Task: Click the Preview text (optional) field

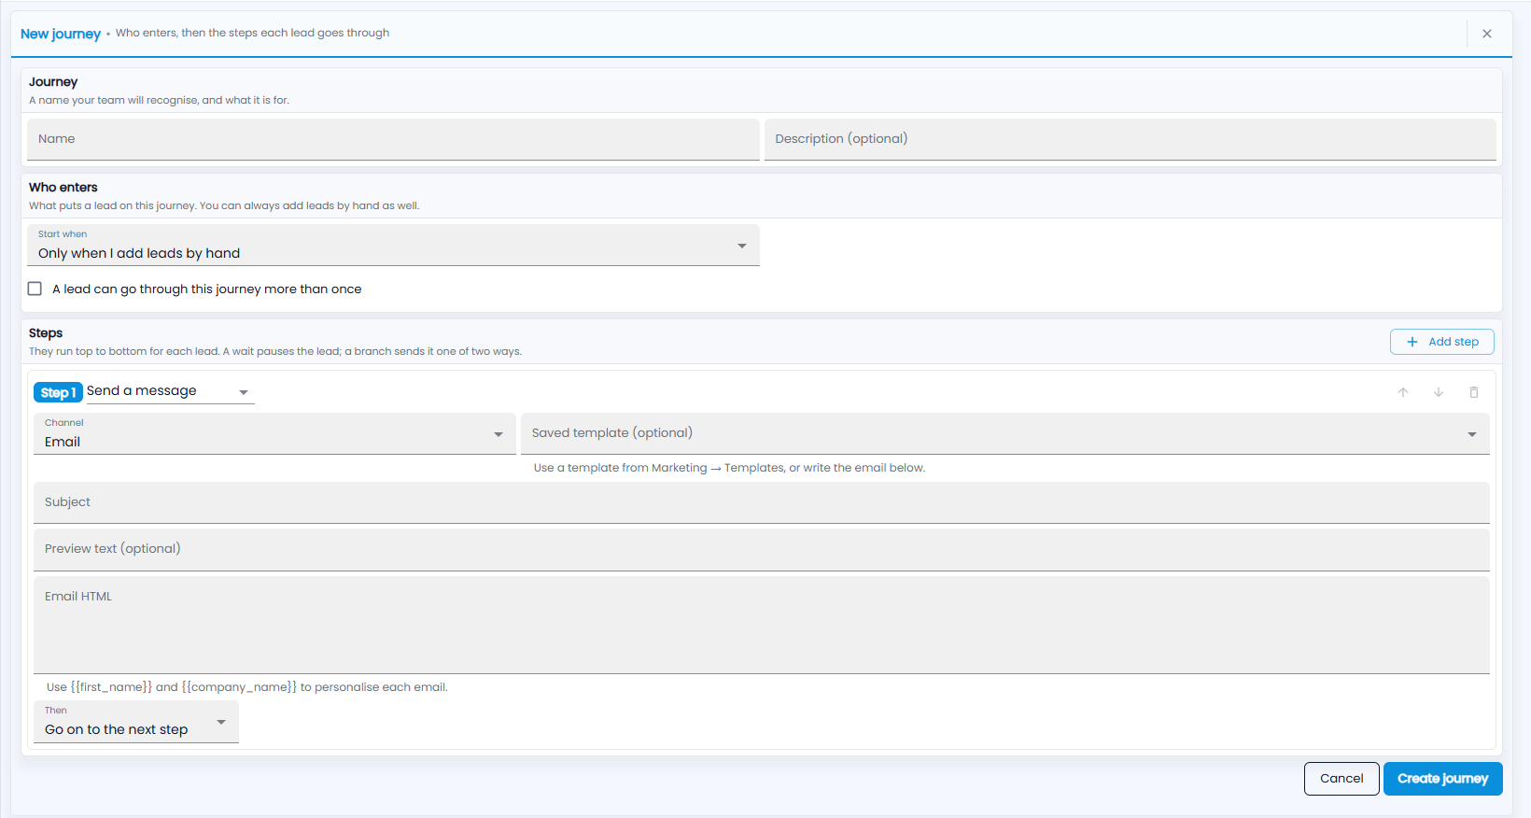Action: click(761, 549)
